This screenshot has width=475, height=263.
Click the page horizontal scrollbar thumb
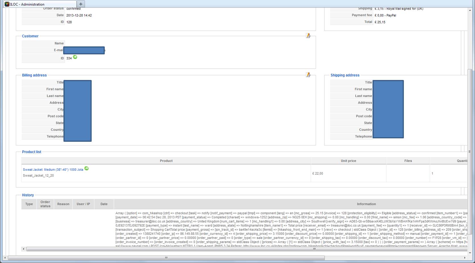(x=166, y=258)
